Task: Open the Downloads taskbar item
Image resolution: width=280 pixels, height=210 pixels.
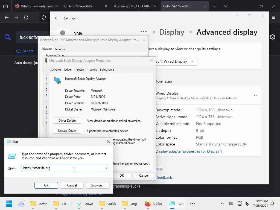Action: pyautogui.click(x=85, y=203)
